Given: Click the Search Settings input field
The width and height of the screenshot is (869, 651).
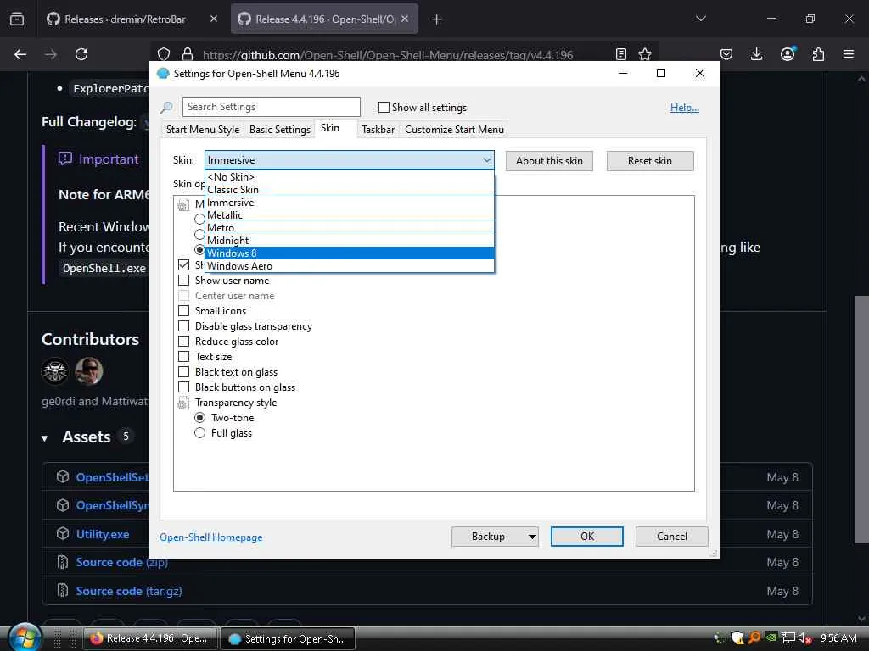Looking at the screenshot, I should click(x=271, y=107).
